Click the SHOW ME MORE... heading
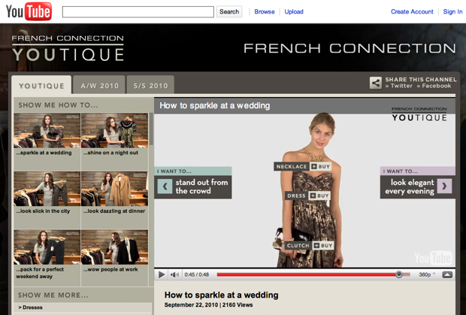The image size is (466, 315). (x=53, y=295)
